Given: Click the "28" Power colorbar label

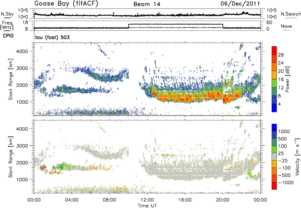Looking at the screenshot, I should [x=281, y=55].
